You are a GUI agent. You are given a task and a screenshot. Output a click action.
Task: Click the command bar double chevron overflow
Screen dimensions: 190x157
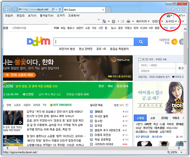(99, 19)
